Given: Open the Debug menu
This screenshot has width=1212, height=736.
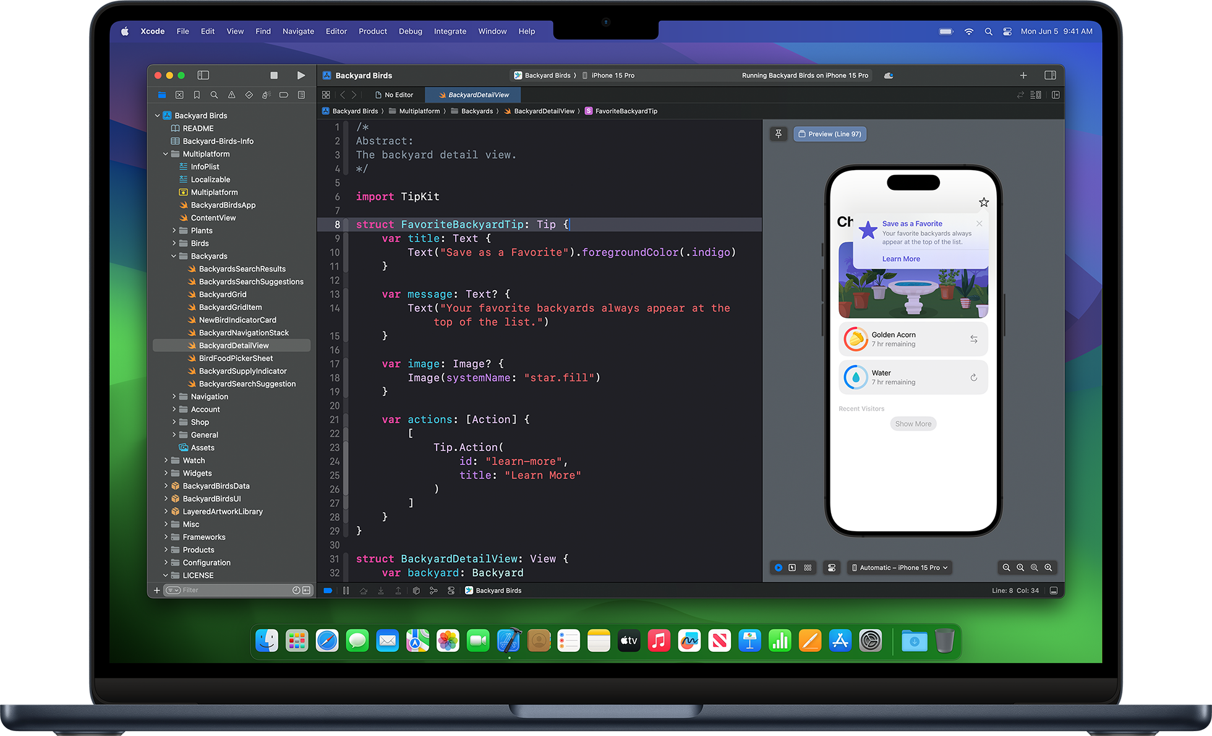Looking at the screenshot, I should [x=411, y=31].
